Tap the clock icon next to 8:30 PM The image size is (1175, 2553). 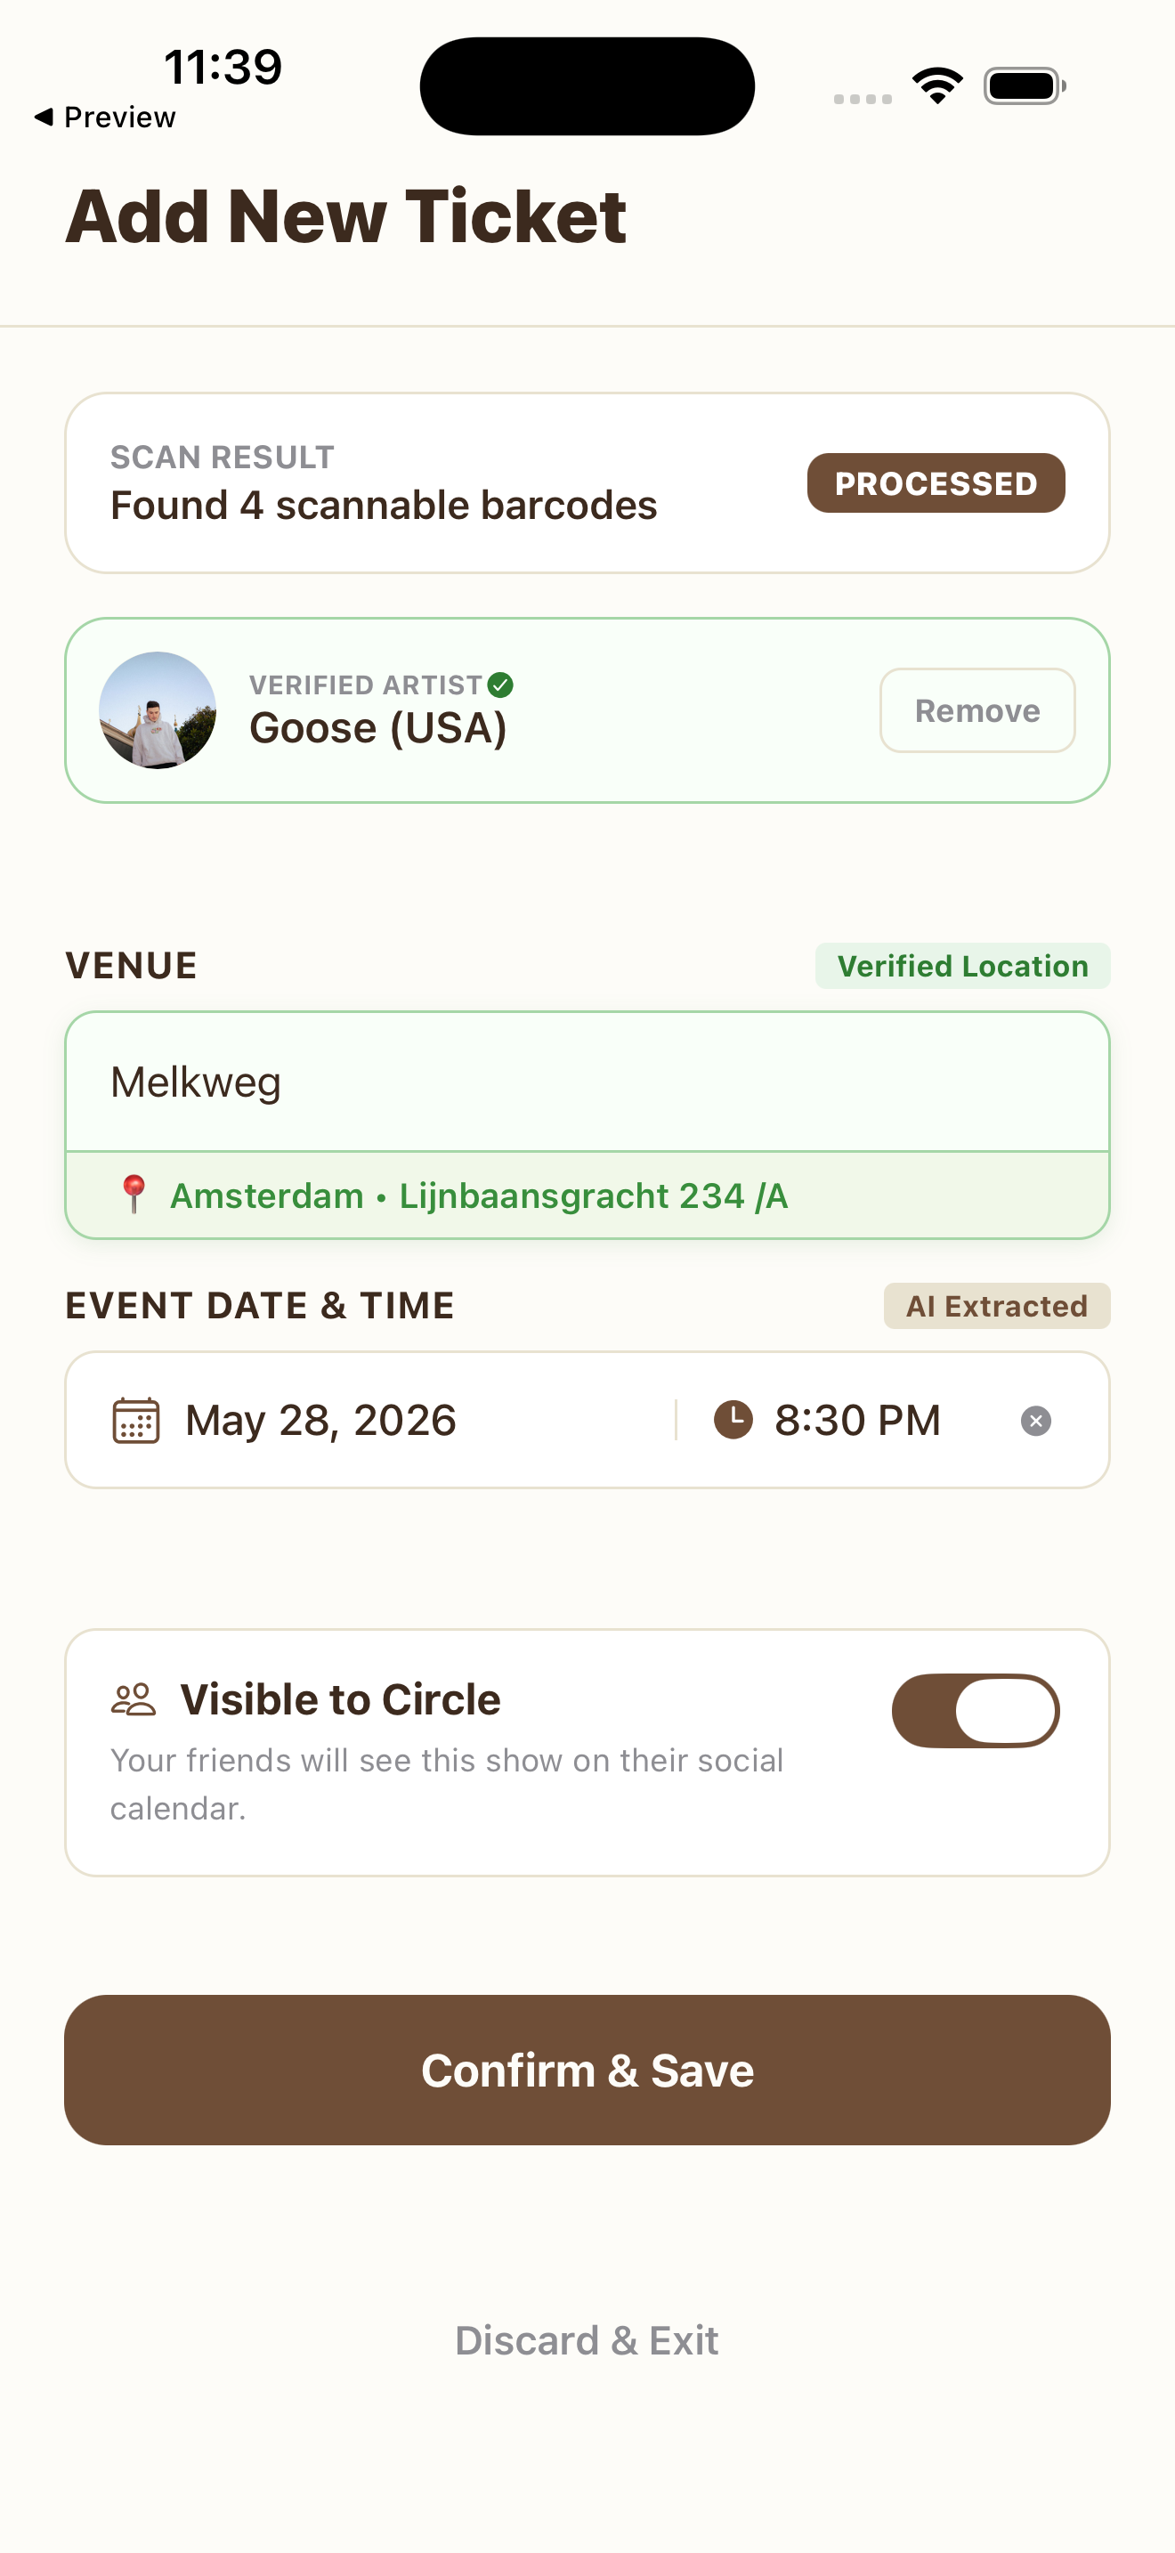733,1420
